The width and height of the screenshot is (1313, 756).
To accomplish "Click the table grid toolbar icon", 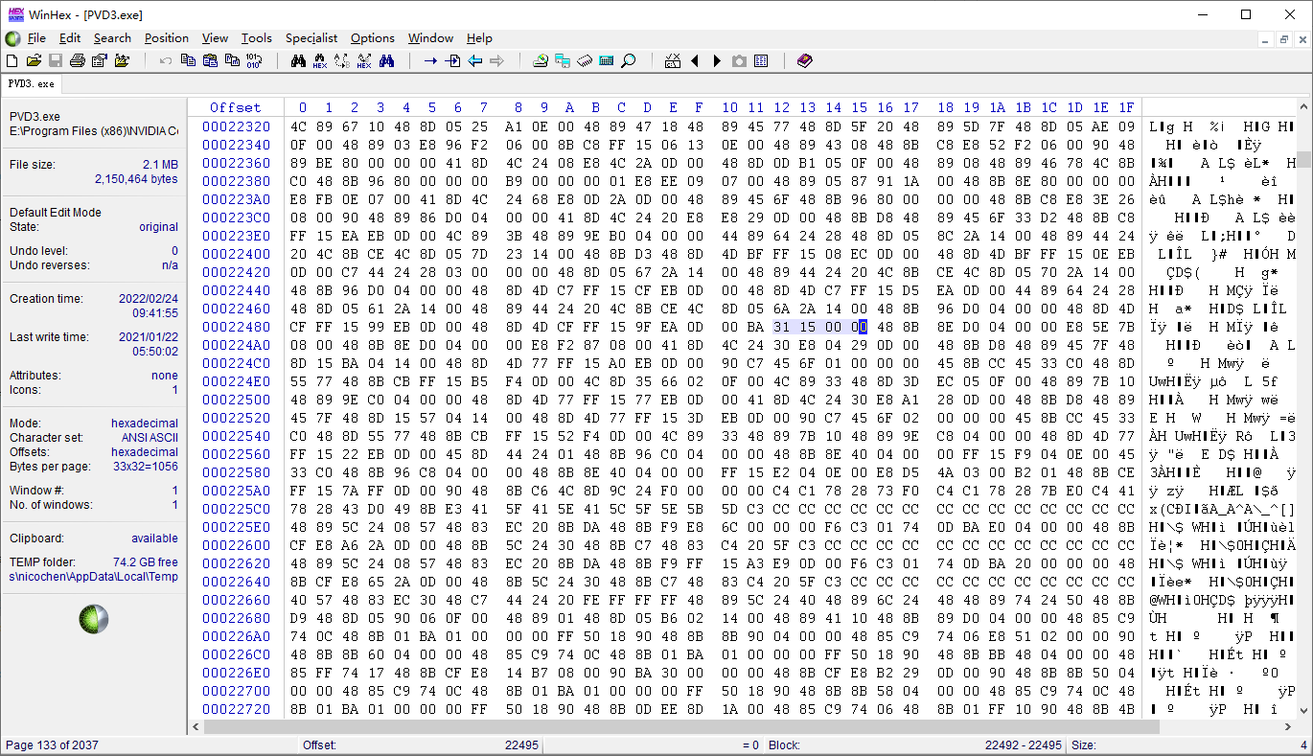I will pyautogui.click(x=761, y=60).
